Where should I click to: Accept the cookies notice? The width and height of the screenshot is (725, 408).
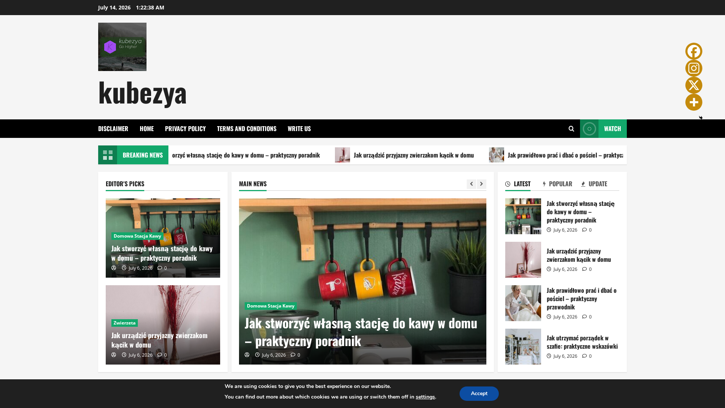point(479,394)
